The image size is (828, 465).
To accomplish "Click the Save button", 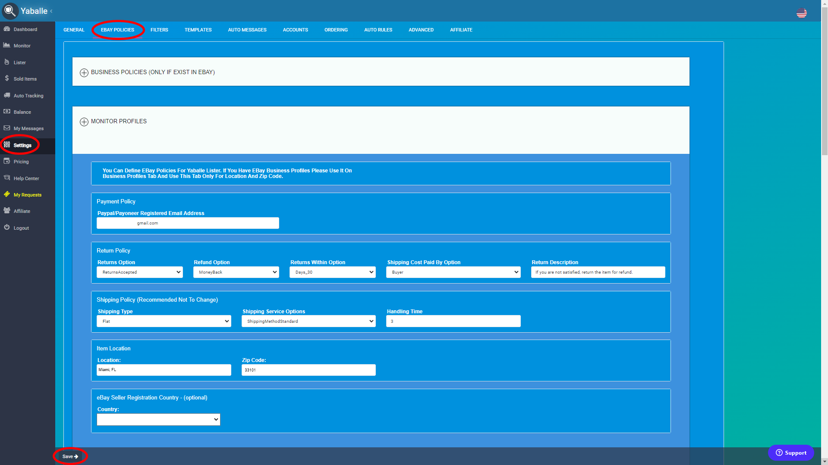I will [70, 456].
